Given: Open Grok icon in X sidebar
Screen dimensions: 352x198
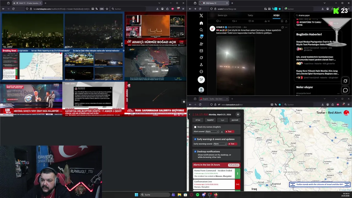Looking at the screenshot, I should (x=201, y=58).
